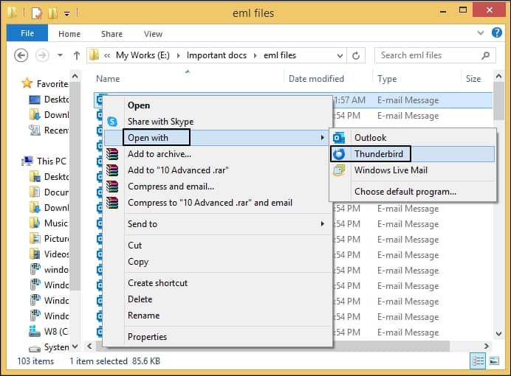Screen dimensions: 511x376
Task: Open the W8 (C:) drive
Action: coord(49,332)
